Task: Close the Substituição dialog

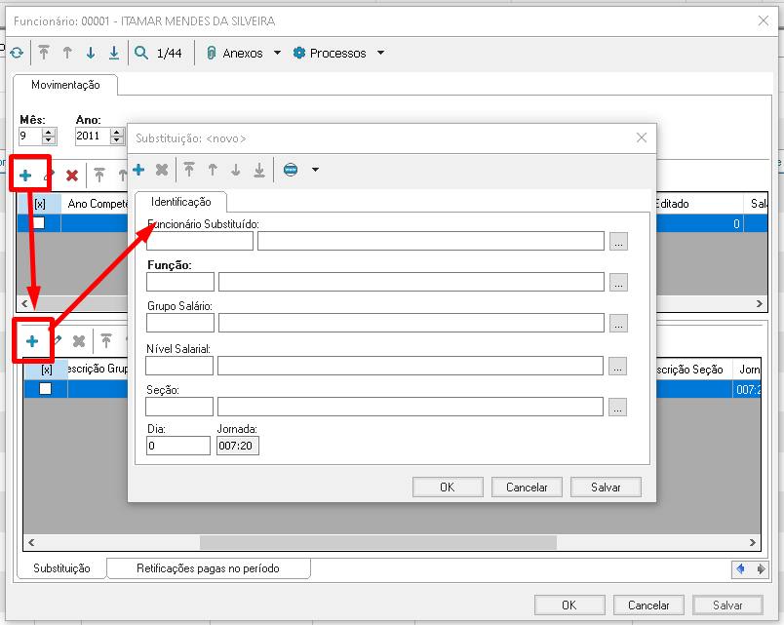Action: pos(642,138)
